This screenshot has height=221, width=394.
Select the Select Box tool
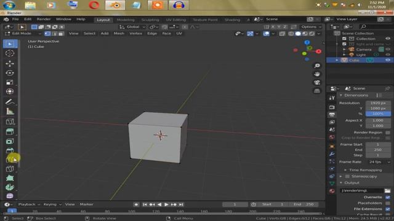[x=10, y=44]
